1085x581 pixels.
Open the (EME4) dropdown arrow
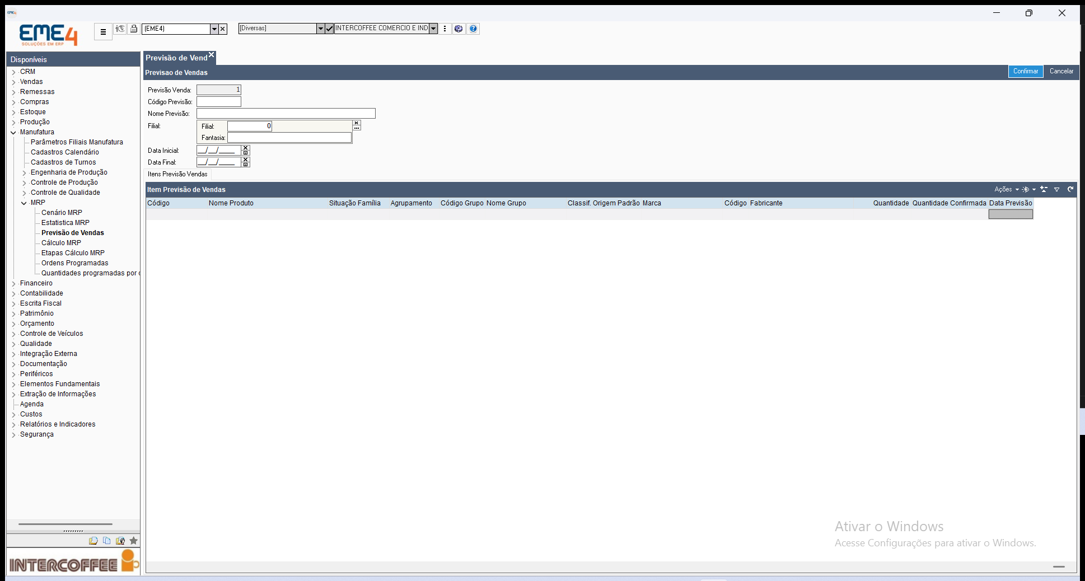[214, 29]
